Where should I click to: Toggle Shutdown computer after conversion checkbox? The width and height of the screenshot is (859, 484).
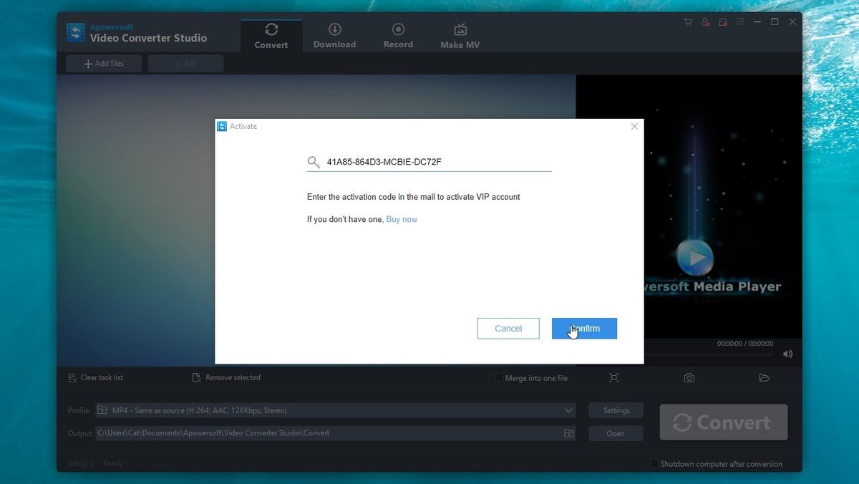[x=654, y=464]
